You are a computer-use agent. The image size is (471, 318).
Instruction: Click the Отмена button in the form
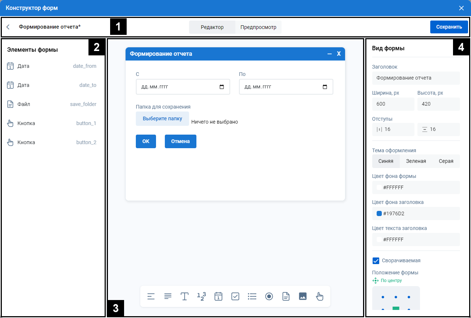[x=181, y=141]
